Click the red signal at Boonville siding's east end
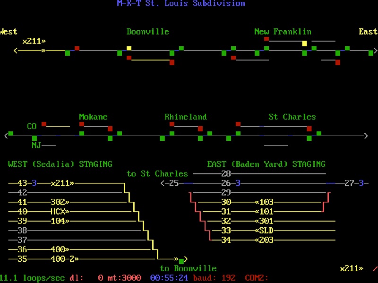The height and width of the screenshot is (283, 378). (172, 62)
